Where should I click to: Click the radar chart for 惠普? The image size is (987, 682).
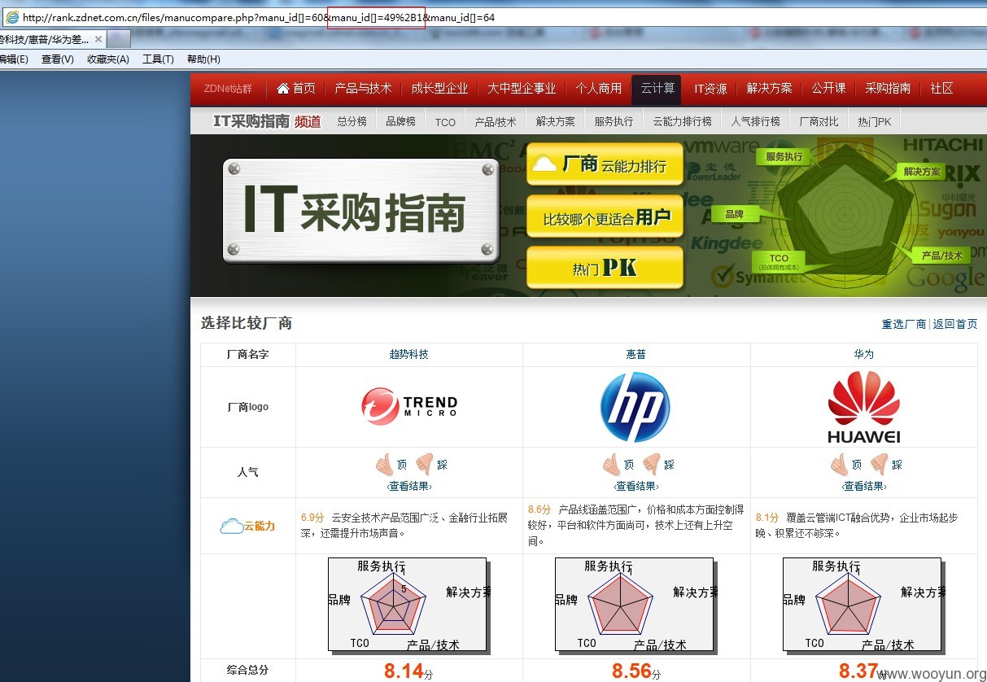635,605
